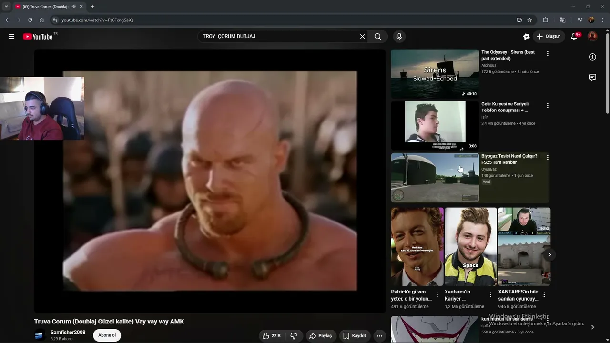Open the Chrome three-dot menu
The height and width of the screenshot is (343, 610).
click(x=603, y=20)
